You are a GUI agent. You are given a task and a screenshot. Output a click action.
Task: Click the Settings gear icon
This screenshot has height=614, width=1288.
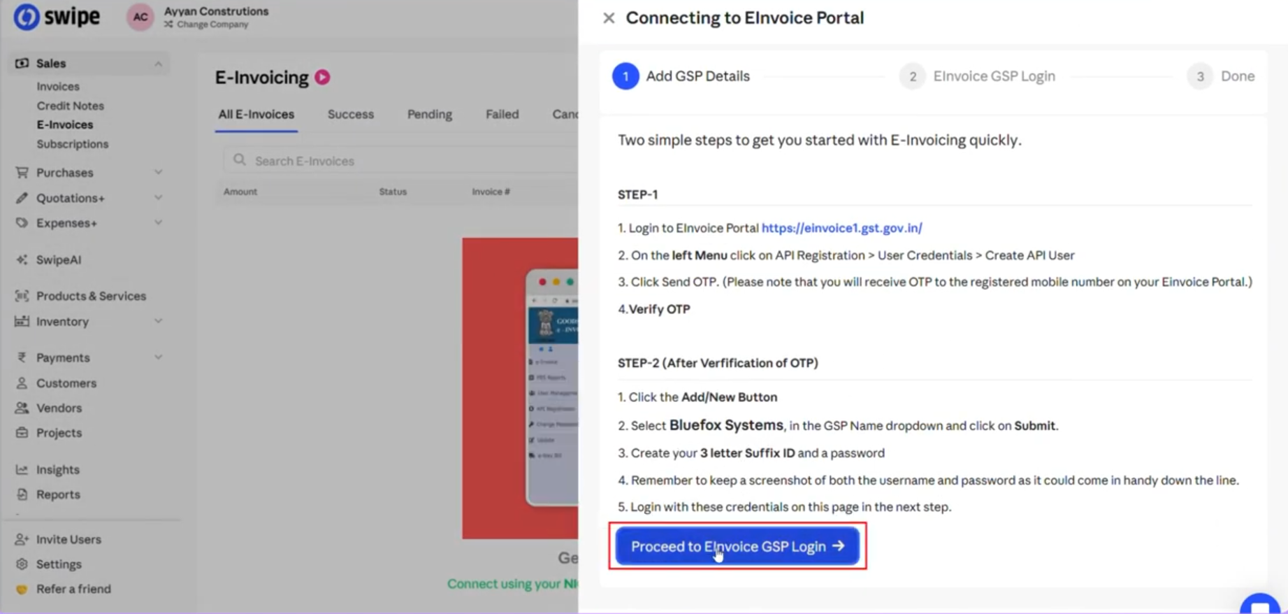pyautogui.click(x=22, y=564)
